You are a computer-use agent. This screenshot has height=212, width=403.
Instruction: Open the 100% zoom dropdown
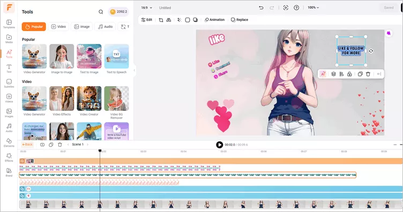(x=314, y=7)
